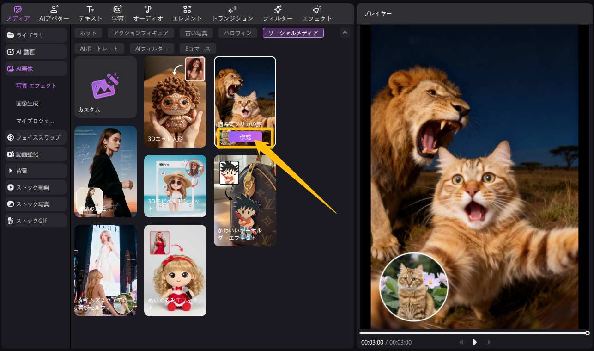This screenshot has width=594, height=351.
Task: Open the Effects panel (エフェクト)
Action: 317,13
